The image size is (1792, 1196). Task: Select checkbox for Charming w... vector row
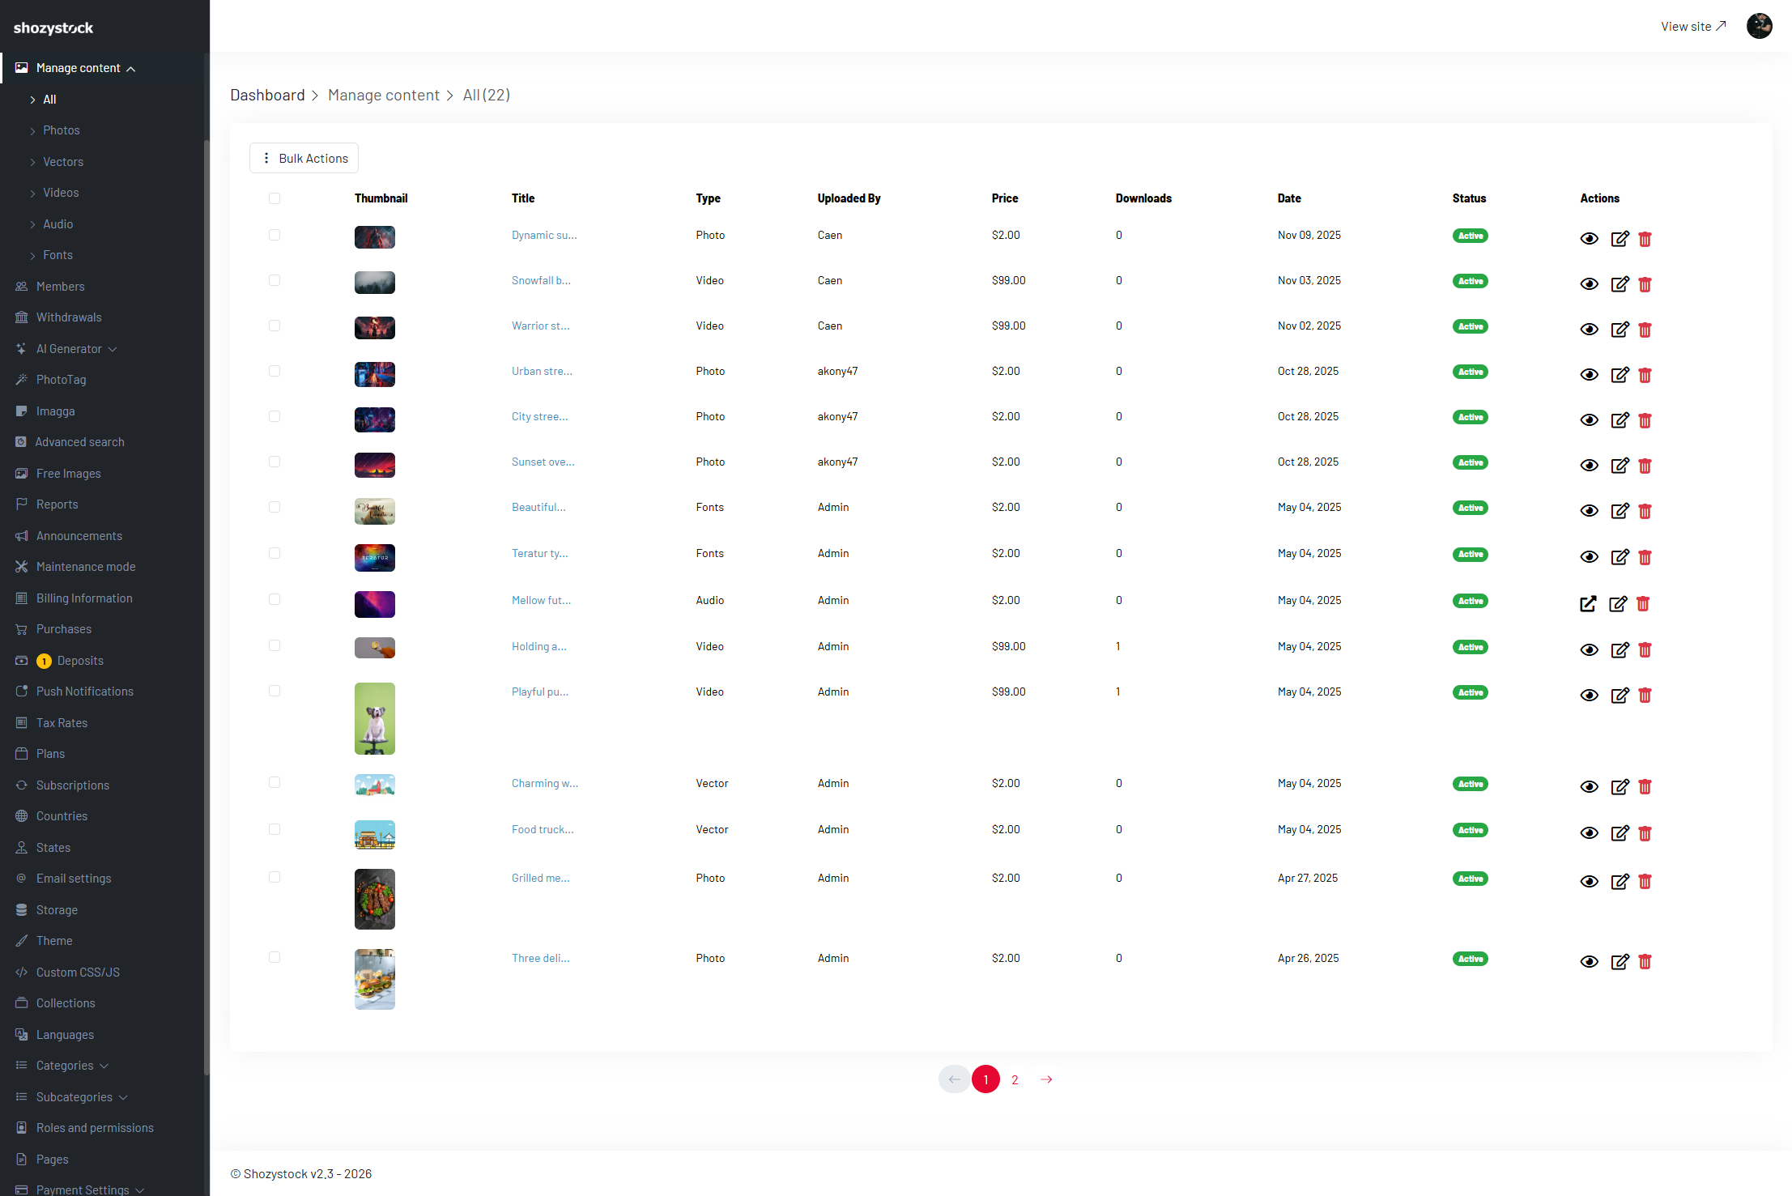pos(275,782)
